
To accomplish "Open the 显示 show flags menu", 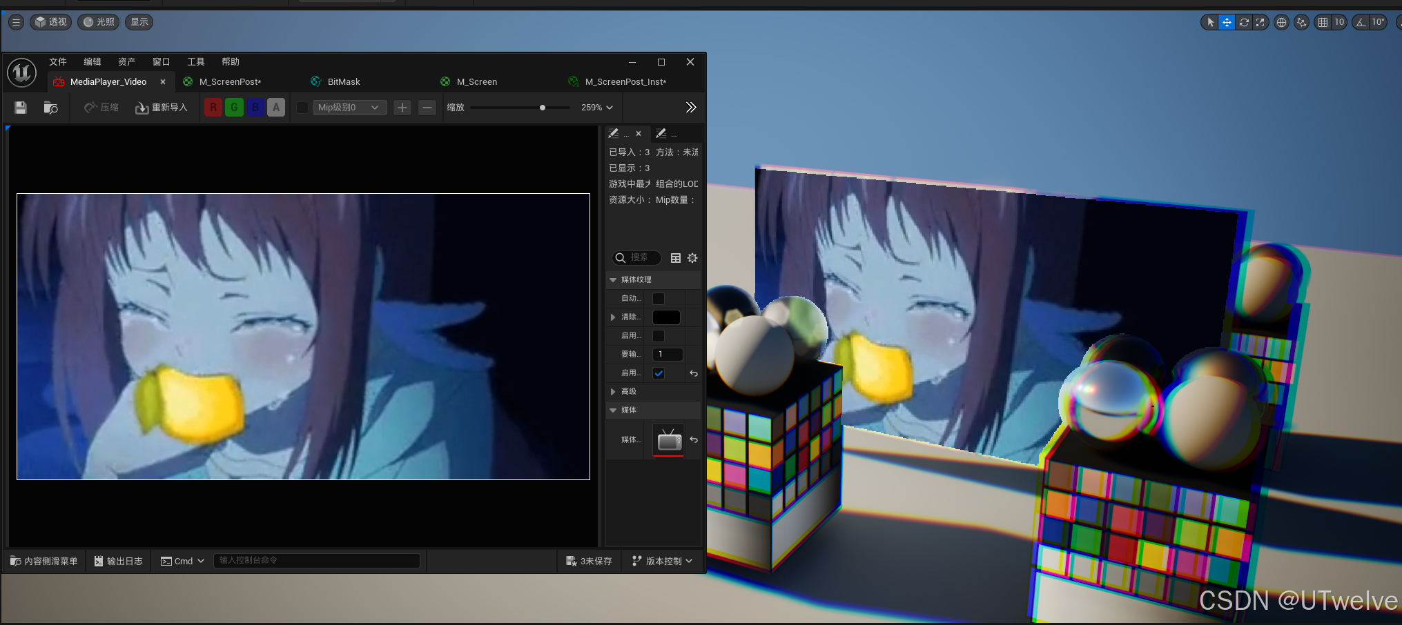I will (x=139, y=22).
